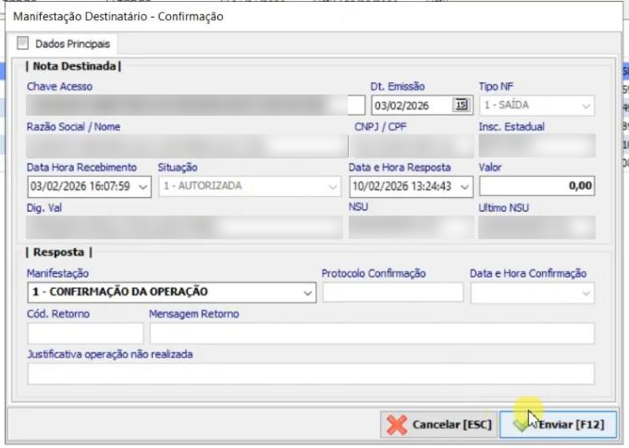
Task: Click the CNPJ / CPF field
Action: point(412,146)
